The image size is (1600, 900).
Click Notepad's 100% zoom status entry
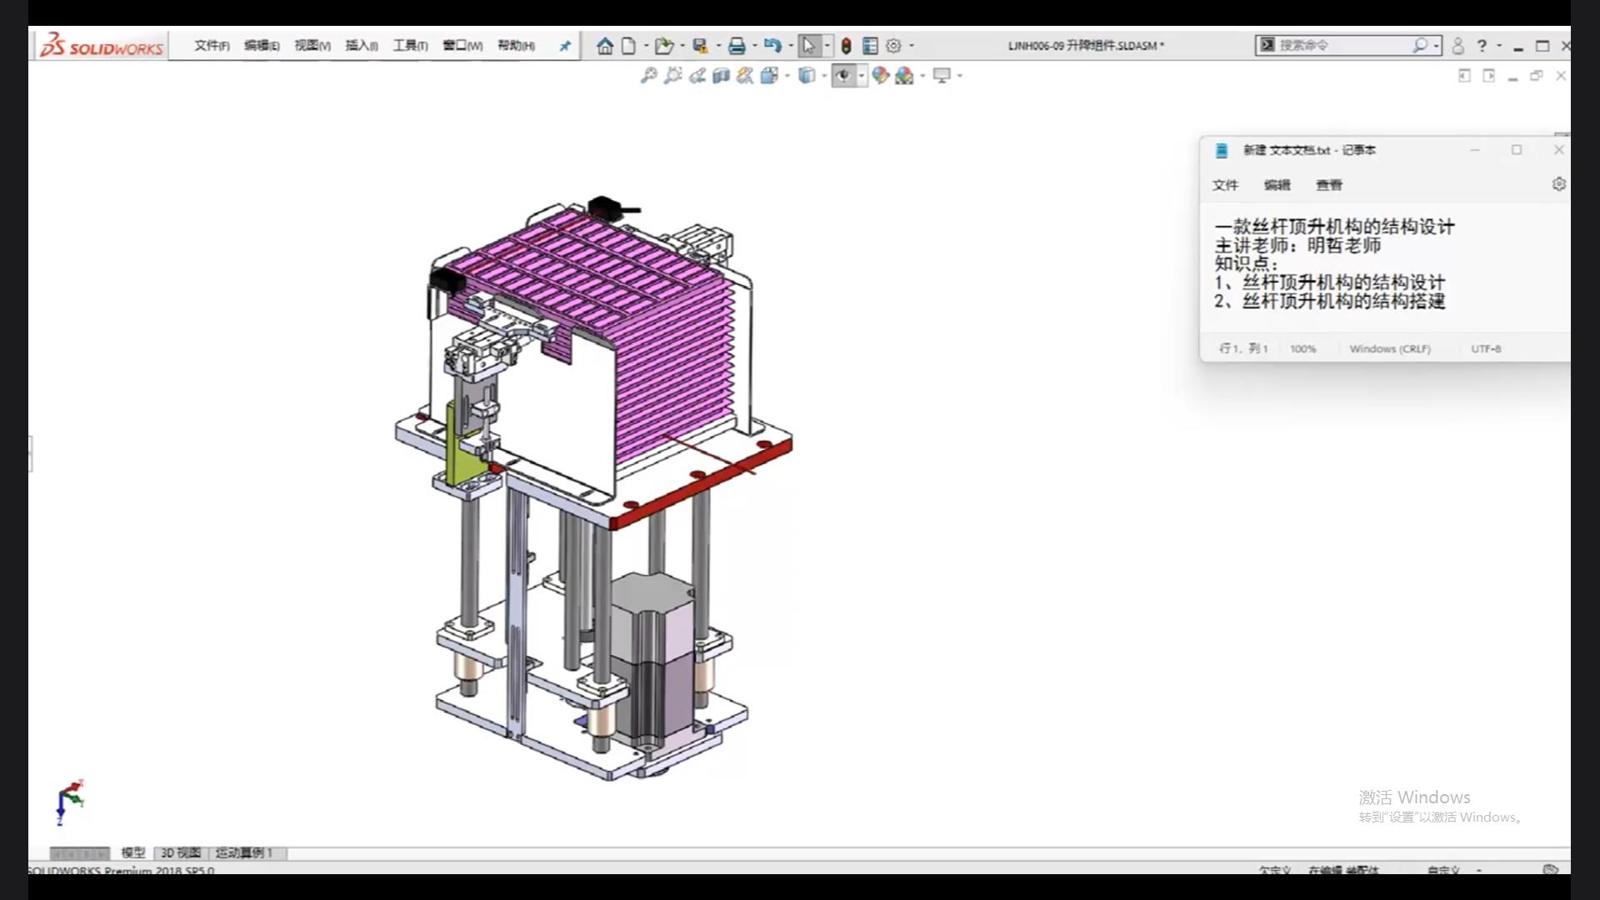click(x=1303, y=349)
